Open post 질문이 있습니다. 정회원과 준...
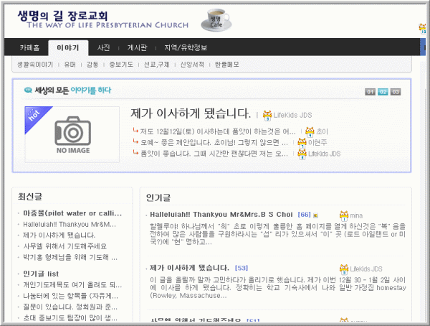The width and height of the screenshot is (430, 326). click(x=70, y=307)
